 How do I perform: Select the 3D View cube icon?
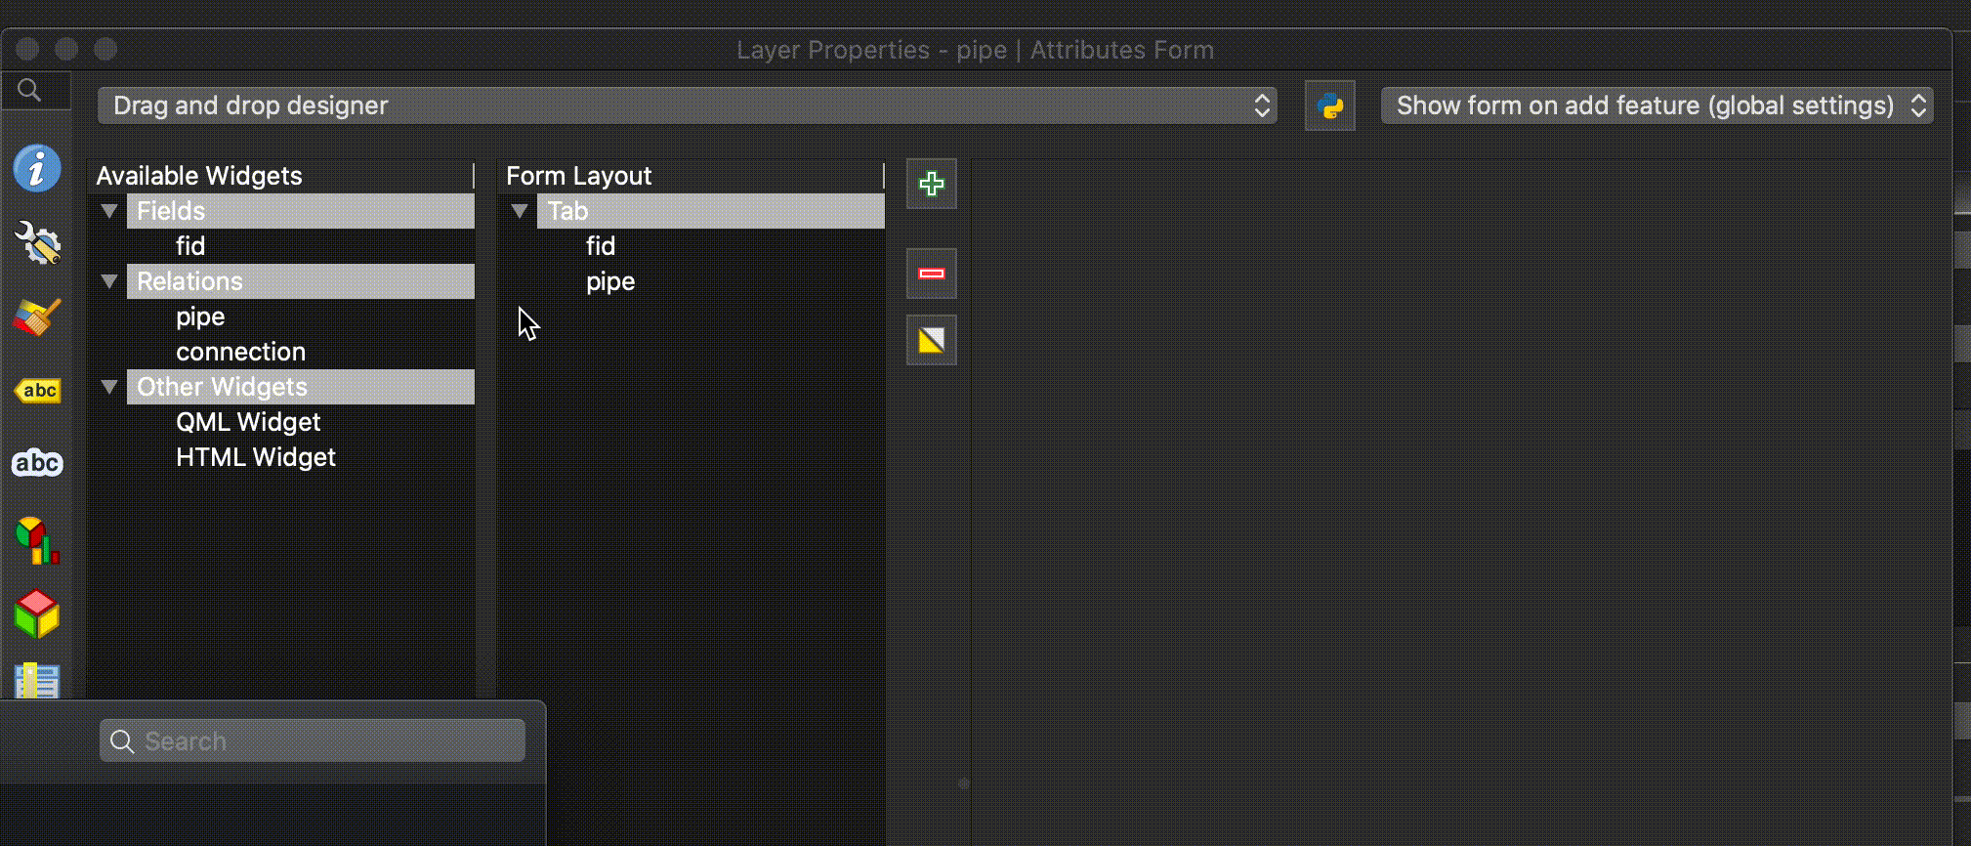point(37,614)
